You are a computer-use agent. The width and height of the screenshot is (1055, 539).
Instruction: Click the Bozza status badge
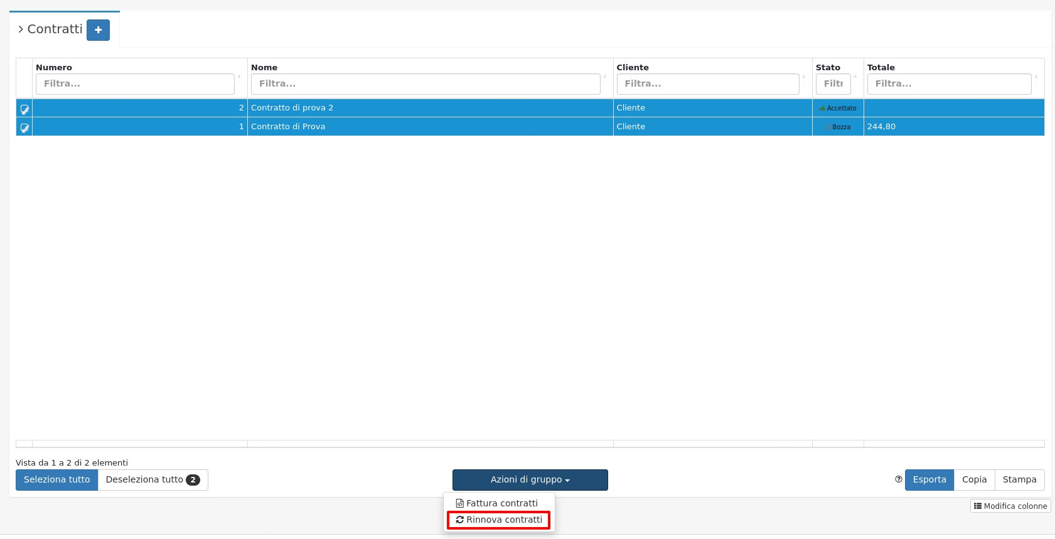tap(838, 127)
